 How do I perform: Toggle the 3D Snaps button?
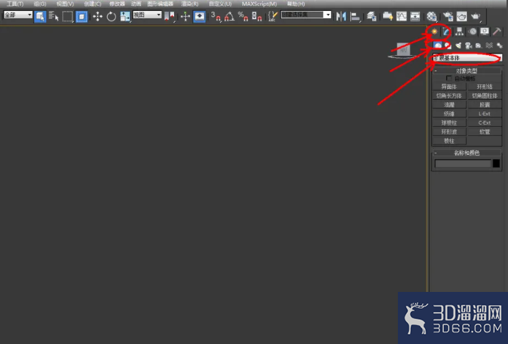[216, 16]
